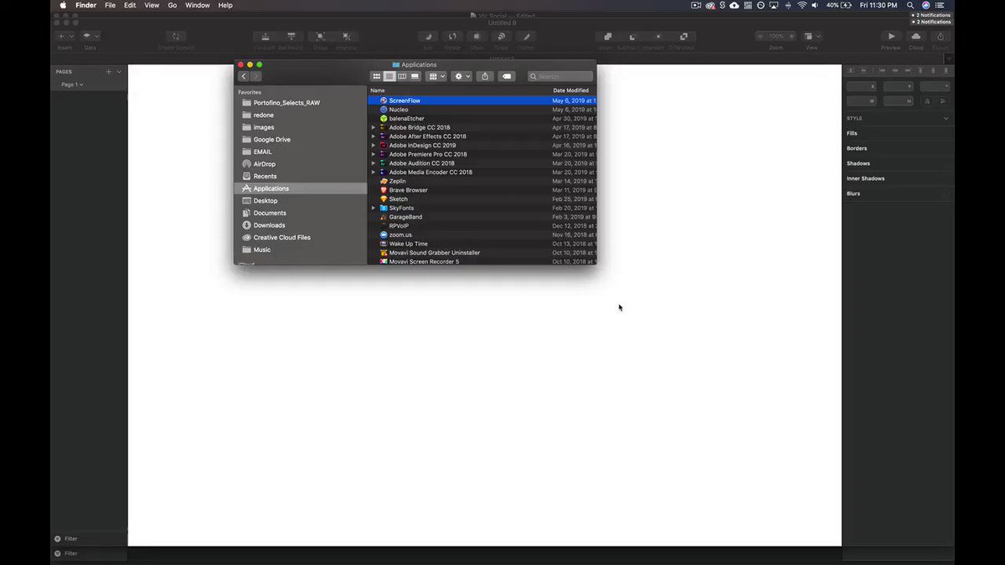Open the View menu in the menu bar
This screenshot has height=565, width=1005.
click(x=152, y=5)
